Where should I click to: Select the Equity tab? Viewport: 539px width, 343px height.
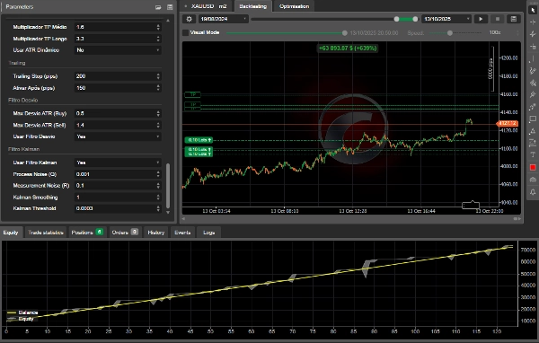click(11, 233)
